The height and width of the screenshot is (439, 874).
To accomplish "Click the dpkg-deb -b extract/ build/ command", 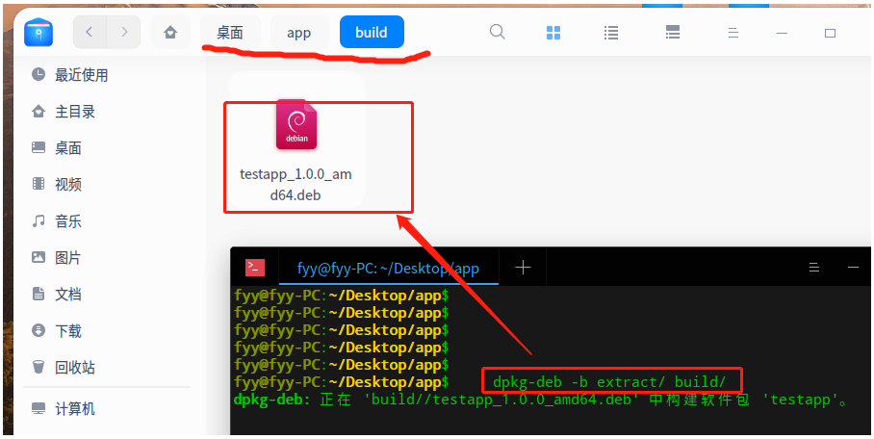I will pyautogui.click(x=609, y=382).
